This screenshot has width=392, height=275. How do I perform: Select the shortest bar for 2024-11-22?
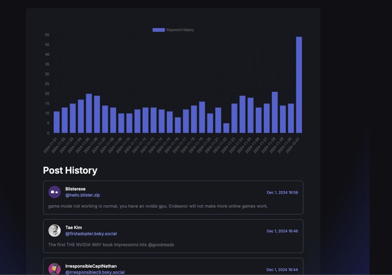226,128
